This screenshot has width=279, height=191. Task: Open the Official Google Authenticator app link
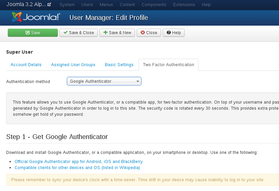tap(78, 162)
